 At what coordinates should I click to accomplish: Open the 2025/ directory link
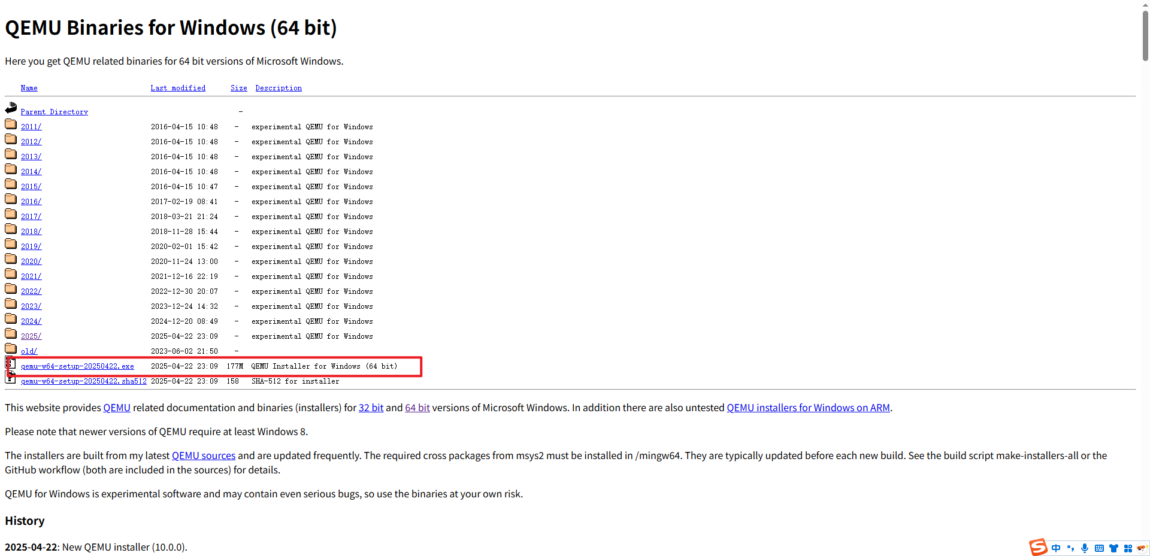click(31, 336)
